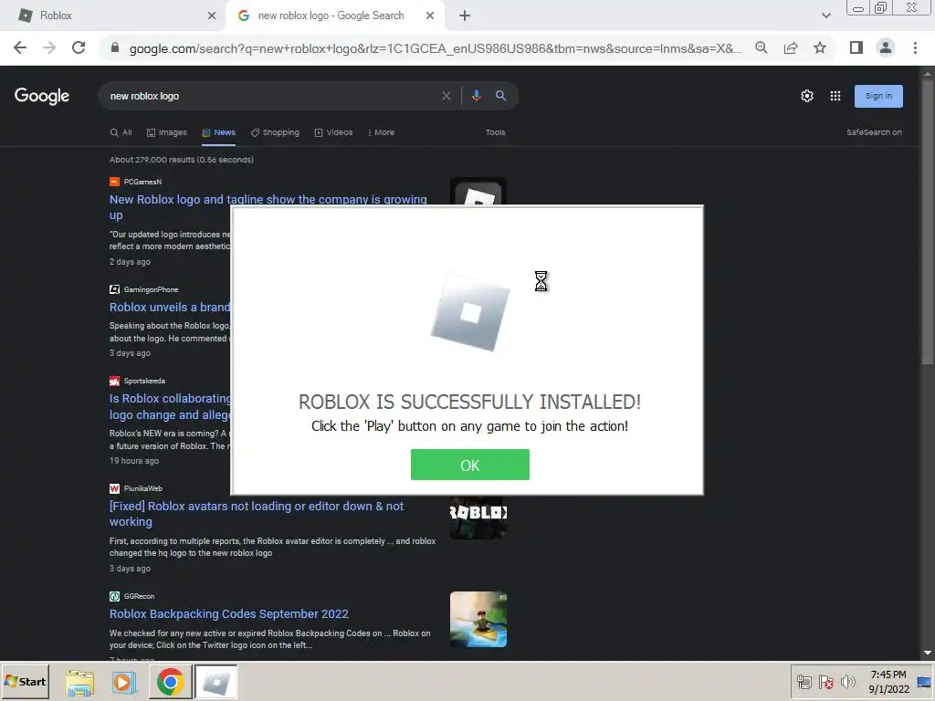935x701 pixels.
Task: Close the new roblox logo search tab
Action: [x=430, y=16]
